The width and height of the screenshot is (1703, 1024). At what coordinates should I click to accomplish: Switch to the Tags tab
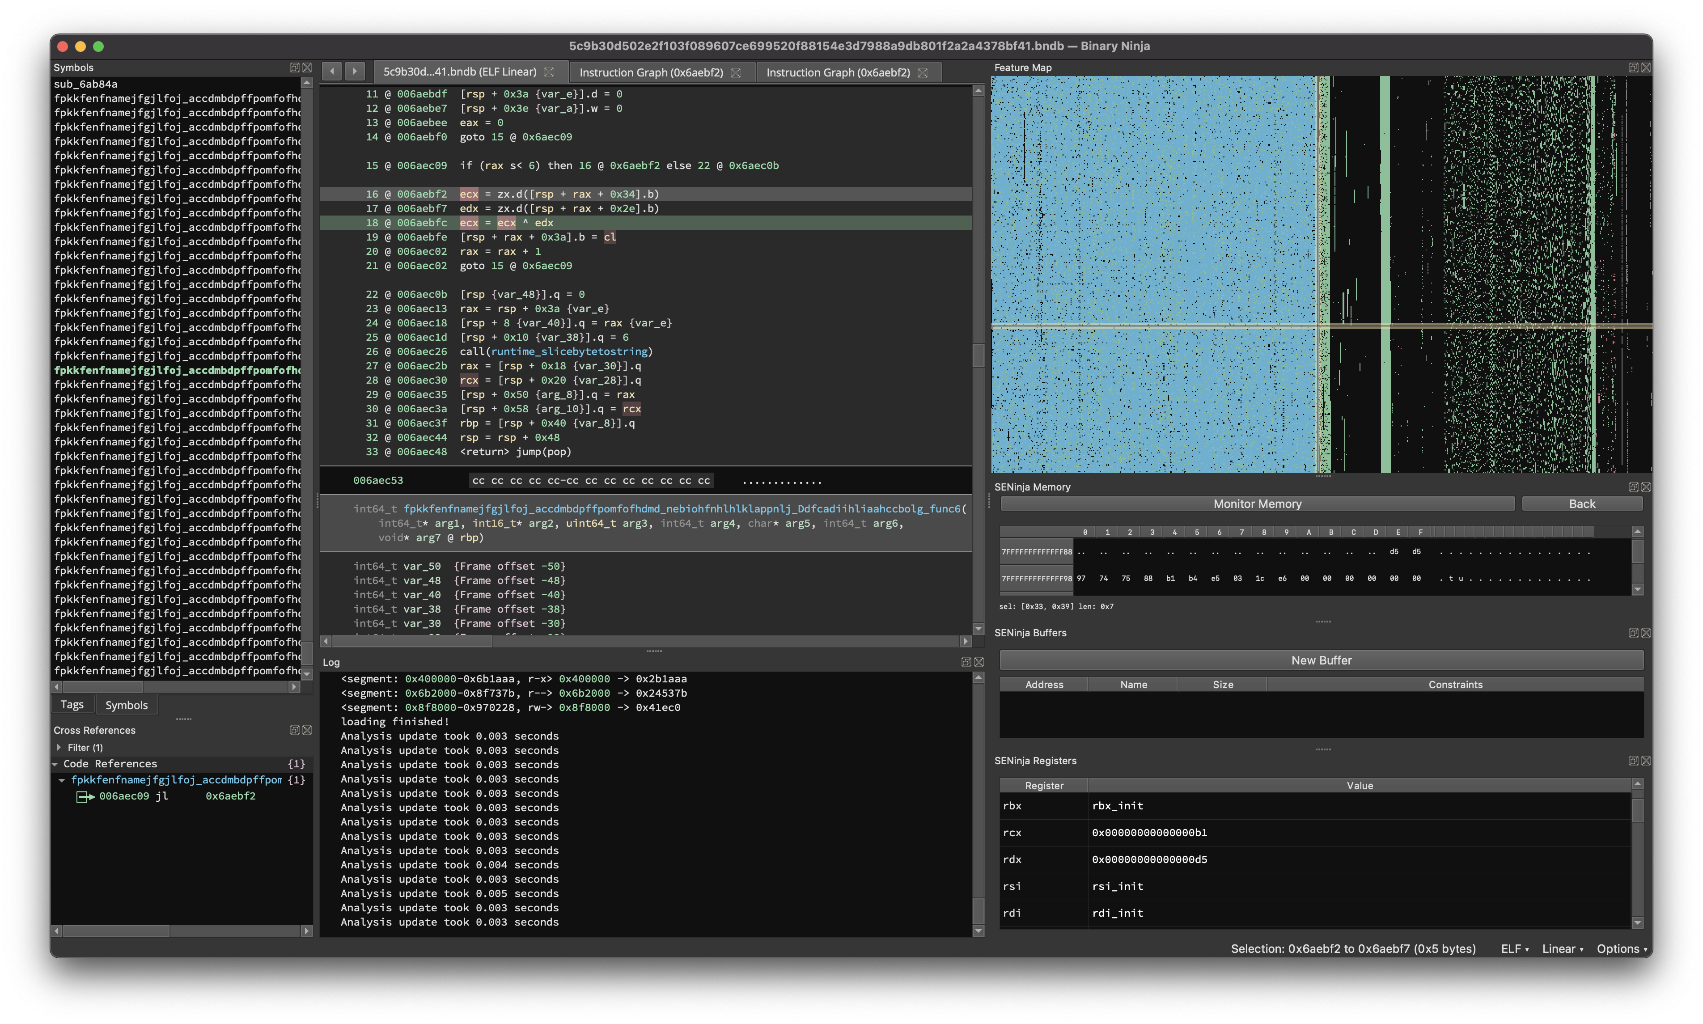coord(72,705)
